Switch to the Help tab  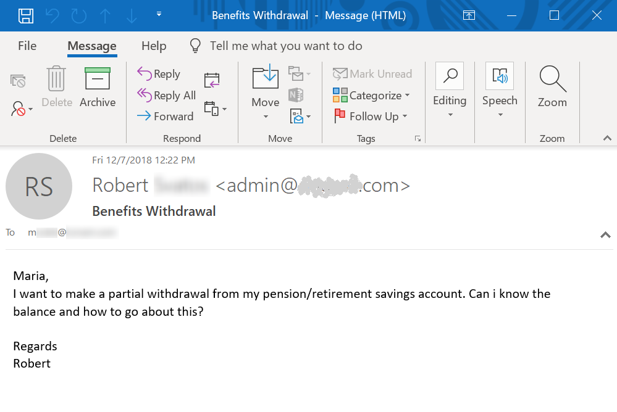coord(154,46)
